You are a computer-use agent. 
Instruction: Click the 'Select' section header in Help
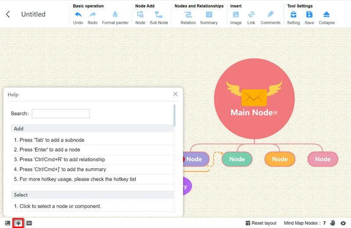(92, 195)
